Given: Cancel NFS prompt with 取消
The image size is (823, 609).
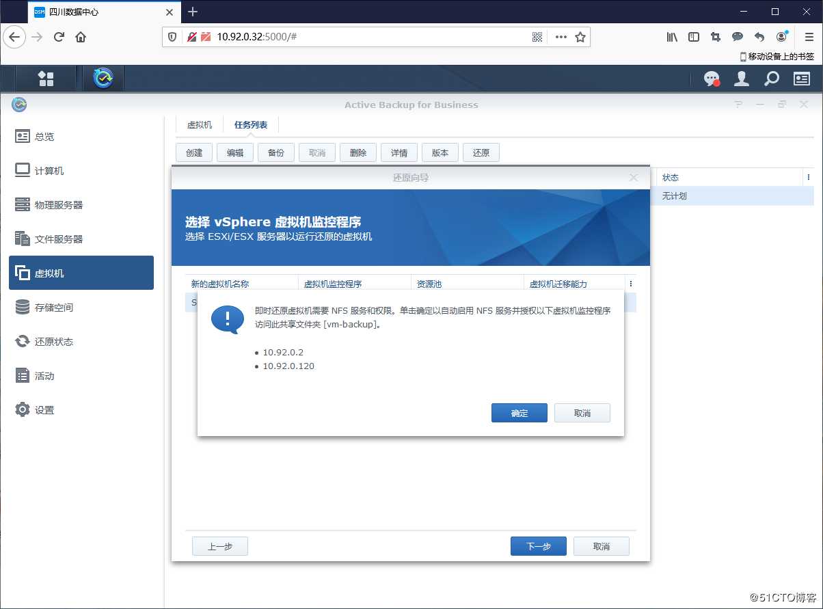Looking at the screenshot, I should [582, 413].
